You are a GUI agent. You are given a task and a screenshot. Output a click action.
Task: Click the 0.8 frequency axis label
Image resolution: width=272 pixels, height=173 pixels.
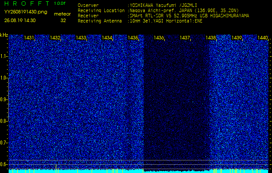[x=3, y=121]
